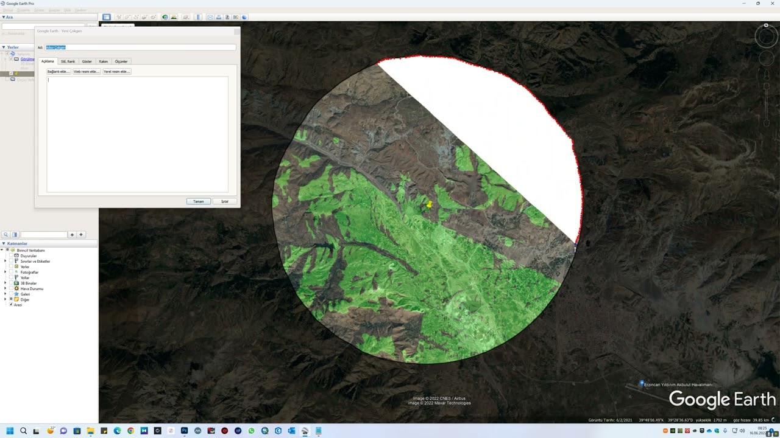Screen dimensions: 780x438
Task: Click the blue globe toolbar icon
Action: 244,17
